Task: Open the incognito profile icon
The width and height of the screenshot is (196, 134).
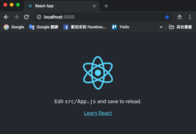Action: [x=180, y=17]
